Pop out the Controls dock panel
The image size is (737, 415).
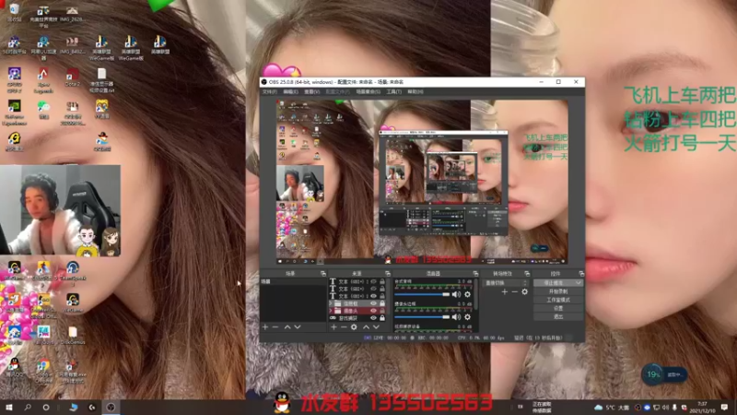point(581,273)
